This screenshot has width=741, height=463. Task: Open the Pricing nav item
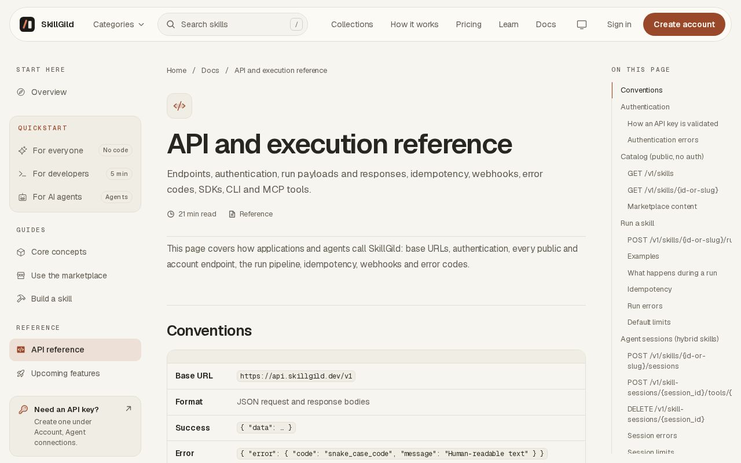pyautogui.click(x=469, y=24)
